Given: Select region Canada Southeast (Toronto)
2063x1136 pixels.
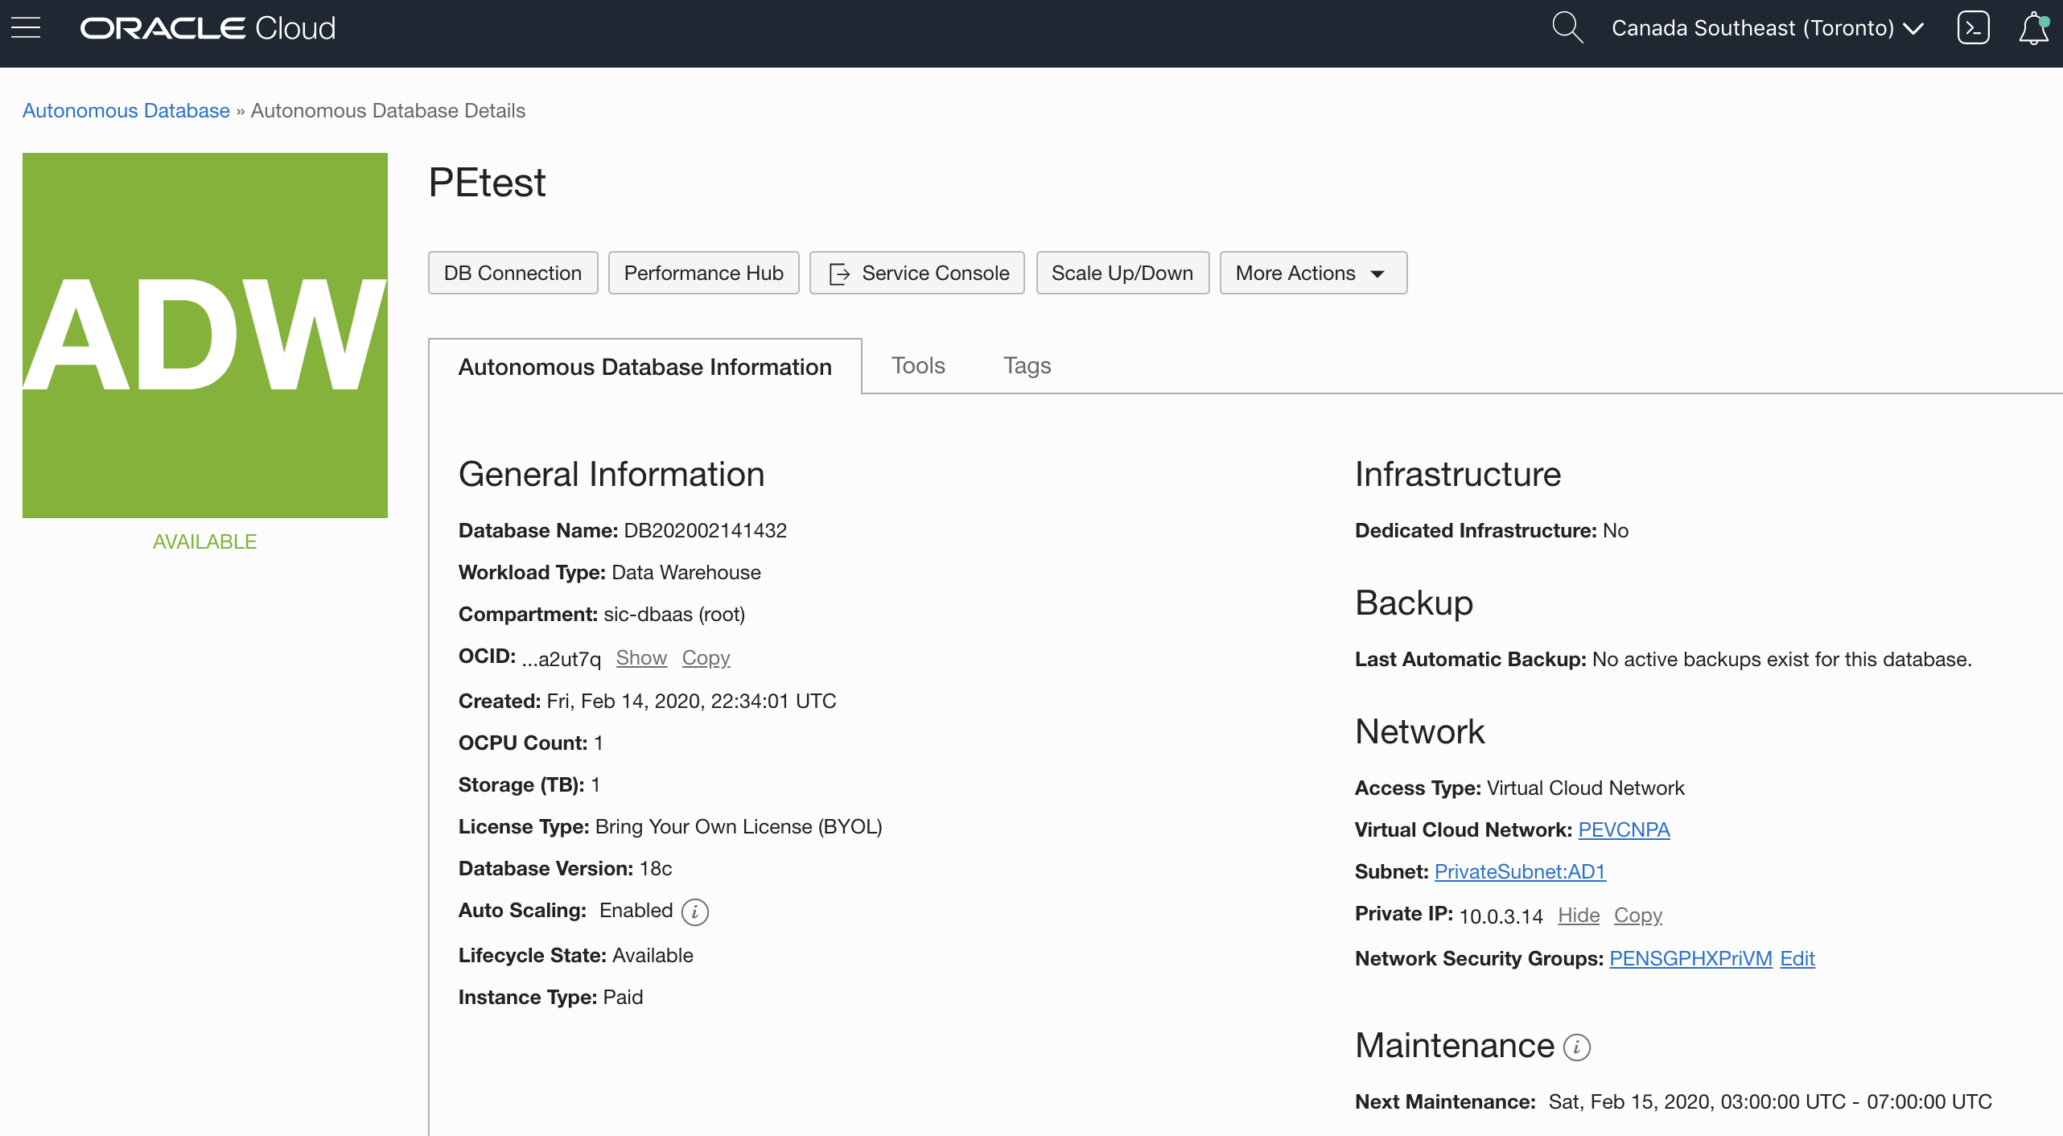Looking at the screenshot, I should coord(1754,27).
